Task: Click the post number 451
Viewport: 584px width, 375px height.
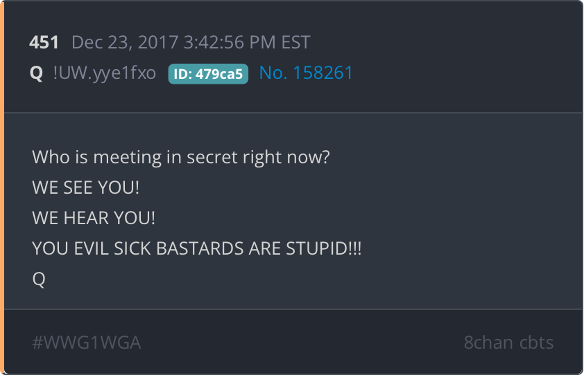Action: click(44, 42)
